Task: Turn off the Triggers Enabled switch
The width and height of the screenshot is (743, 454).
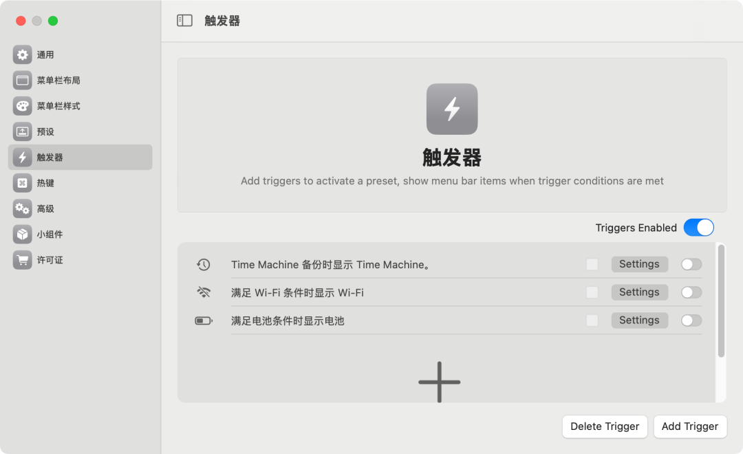Action: pos(698,228)
